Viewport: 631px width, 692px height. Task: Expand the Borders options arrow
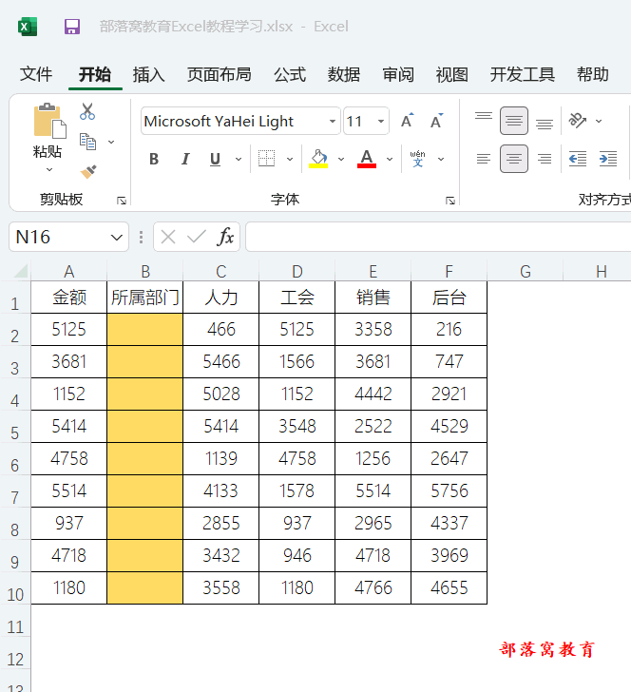(290, 159)
